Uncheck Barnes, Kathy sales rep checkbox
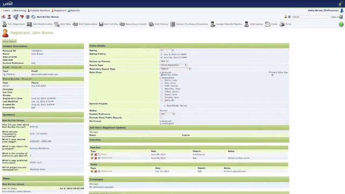This screenshot has height=194, width=345. [x=162, y=75]
